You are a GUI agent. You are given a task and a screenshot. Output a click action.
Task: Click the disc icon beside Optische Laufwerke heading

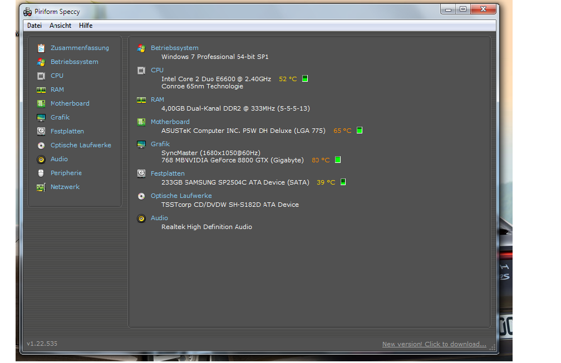pos(141,196)
